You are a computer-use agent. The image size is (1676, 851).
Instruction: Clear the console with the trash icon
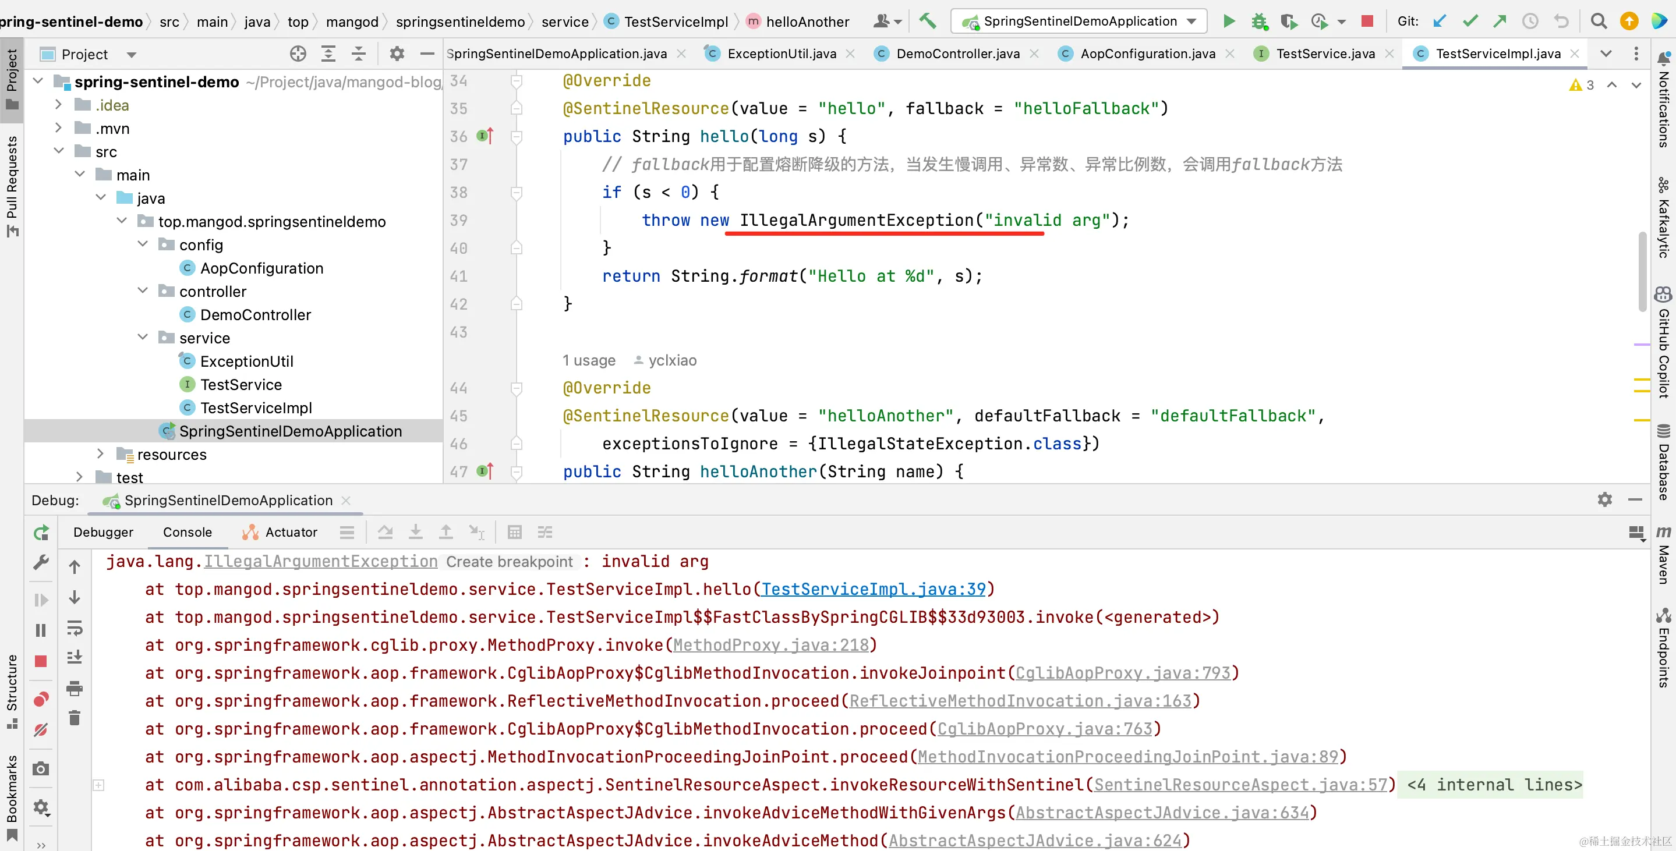pos(75,718)
